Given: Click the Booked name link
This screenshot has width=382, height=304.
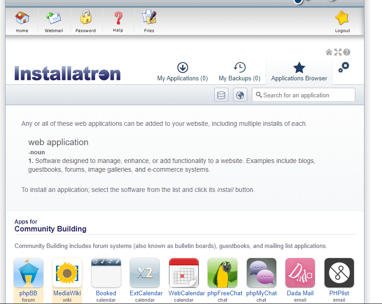Looking at the screenshot, I should [x=106, y=293].
